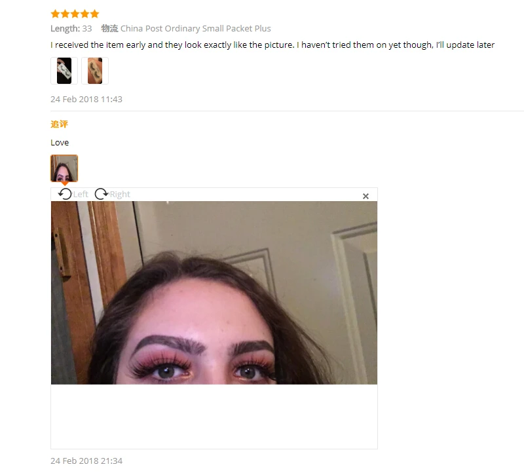Click the '24 Feb 2018 21:34' timestamp

point(86,461)
